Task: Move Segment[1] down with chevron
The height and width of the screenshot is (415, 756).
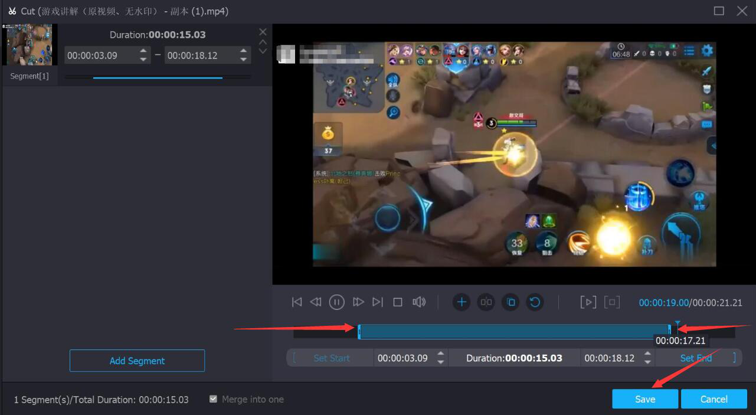Action: 263,51
